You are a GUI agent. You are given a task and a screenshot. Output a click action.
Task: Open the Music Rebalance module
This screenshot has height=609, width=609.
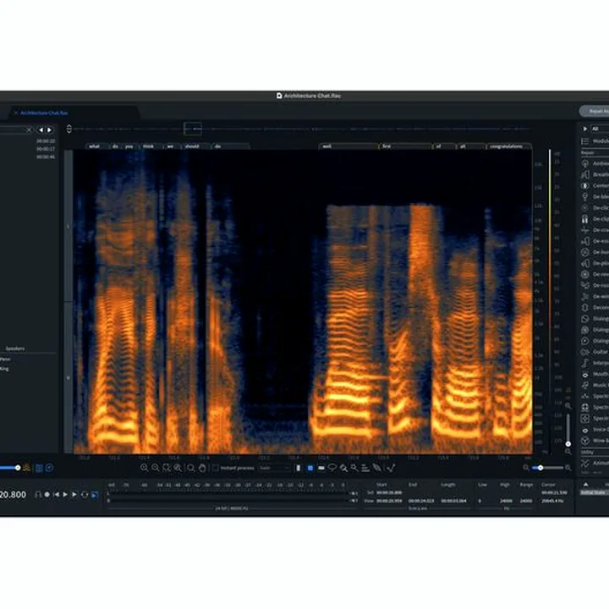click(595, 385)
